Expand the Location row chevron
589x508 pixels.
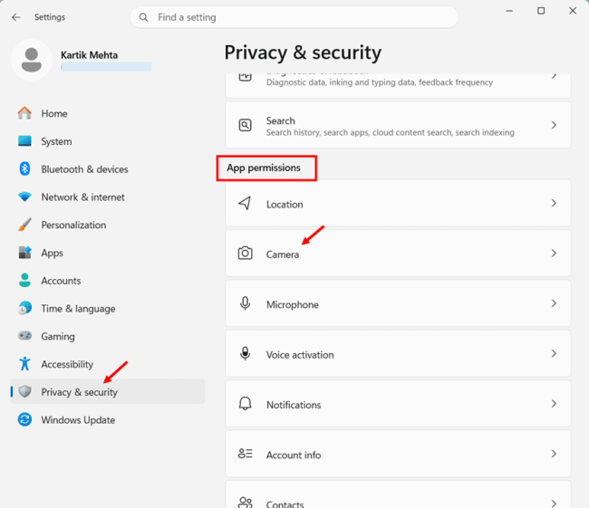(x=554, y=203)
